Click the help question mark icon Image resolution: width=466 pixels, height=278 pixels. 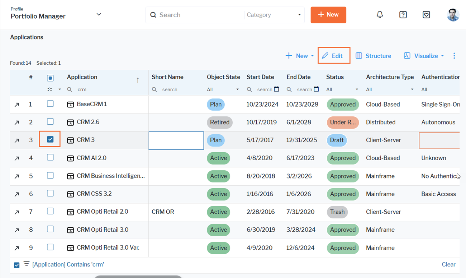pyautogui.click(x=403, y=15)
